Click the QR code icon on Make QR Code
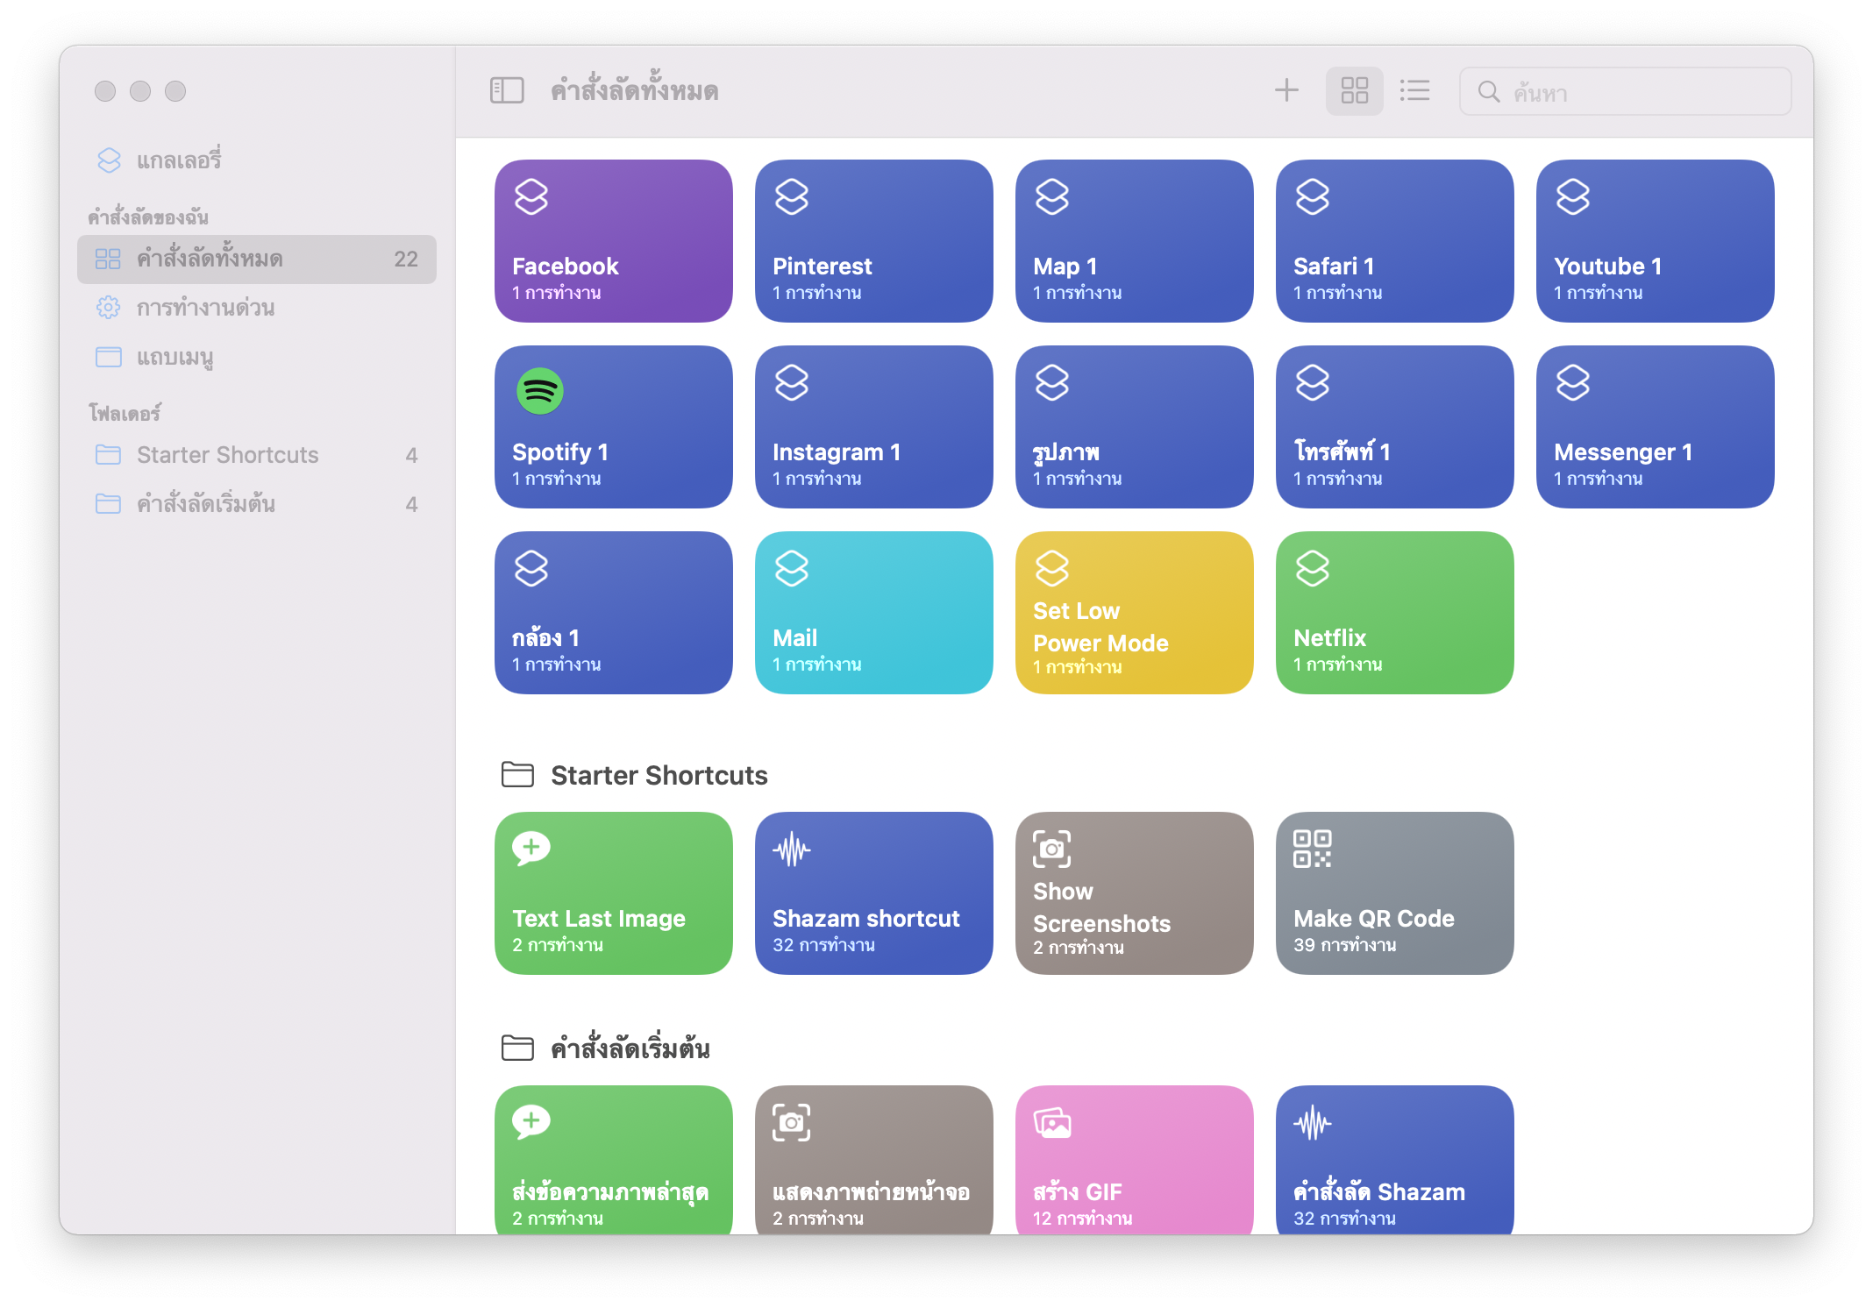This screenshot has width=1873, height=1308. [x=1312, y=849]
